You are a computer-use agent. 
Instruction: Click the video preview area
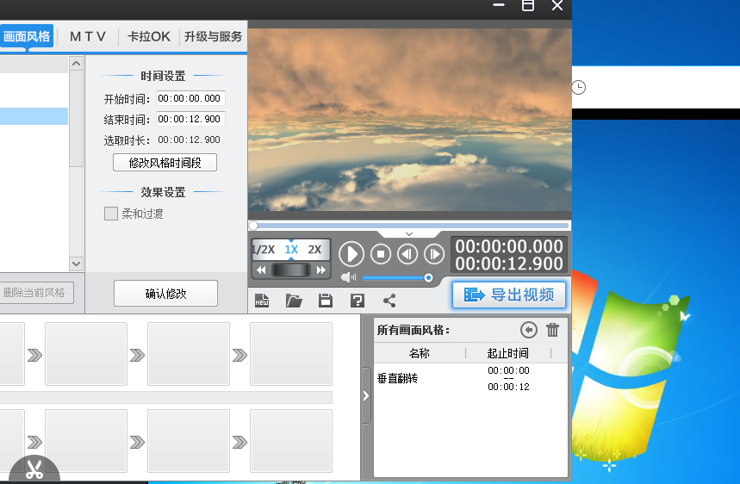click(x=410, y=120)
